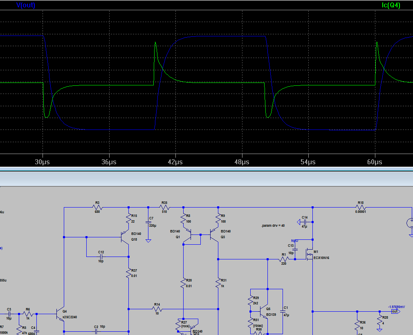413x335 pixels.
Task: Click the ECX10N16 model name text
Action: coord(321,258)
